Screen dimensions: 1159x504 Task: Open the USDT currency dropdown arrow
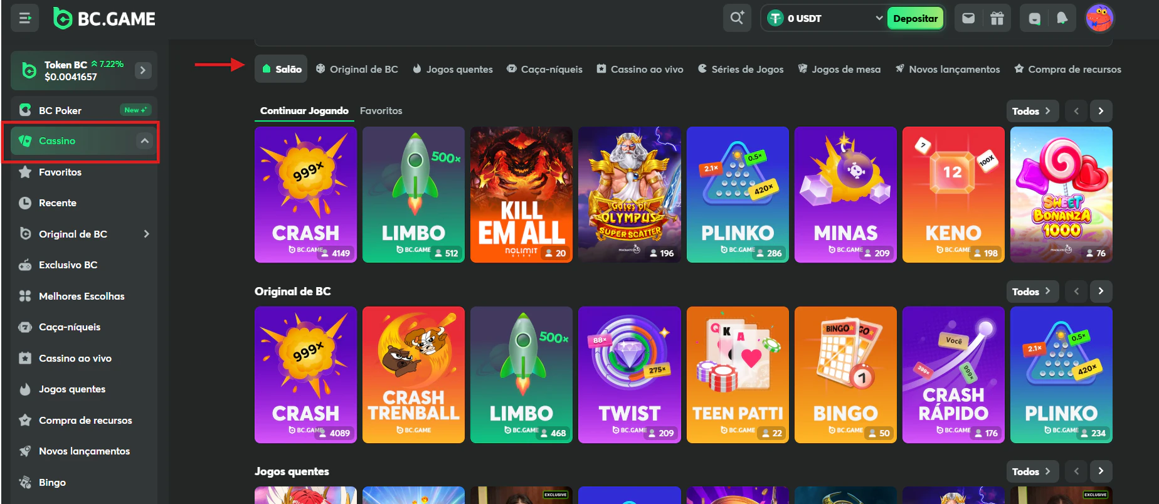[x=879, y=18]
